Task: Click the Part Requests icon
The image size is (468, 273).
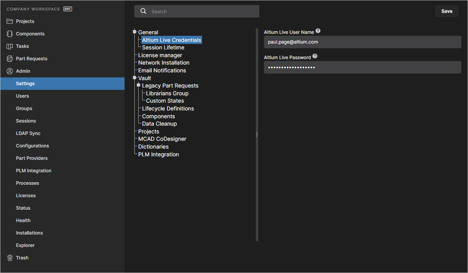Action: [x=10, y=59]
